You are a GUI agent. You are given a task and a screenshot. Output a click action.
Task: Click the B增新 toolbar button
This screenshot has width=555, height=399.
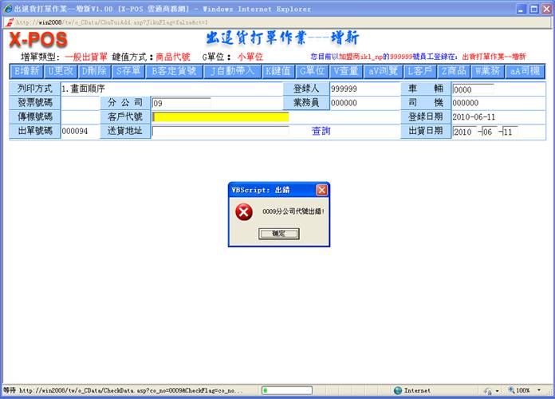pos(26,70)
